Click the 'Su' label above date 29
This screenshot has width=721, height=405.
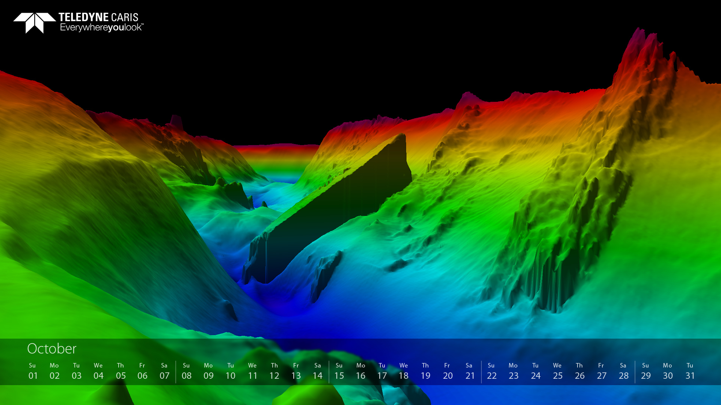tap(646, 365)
